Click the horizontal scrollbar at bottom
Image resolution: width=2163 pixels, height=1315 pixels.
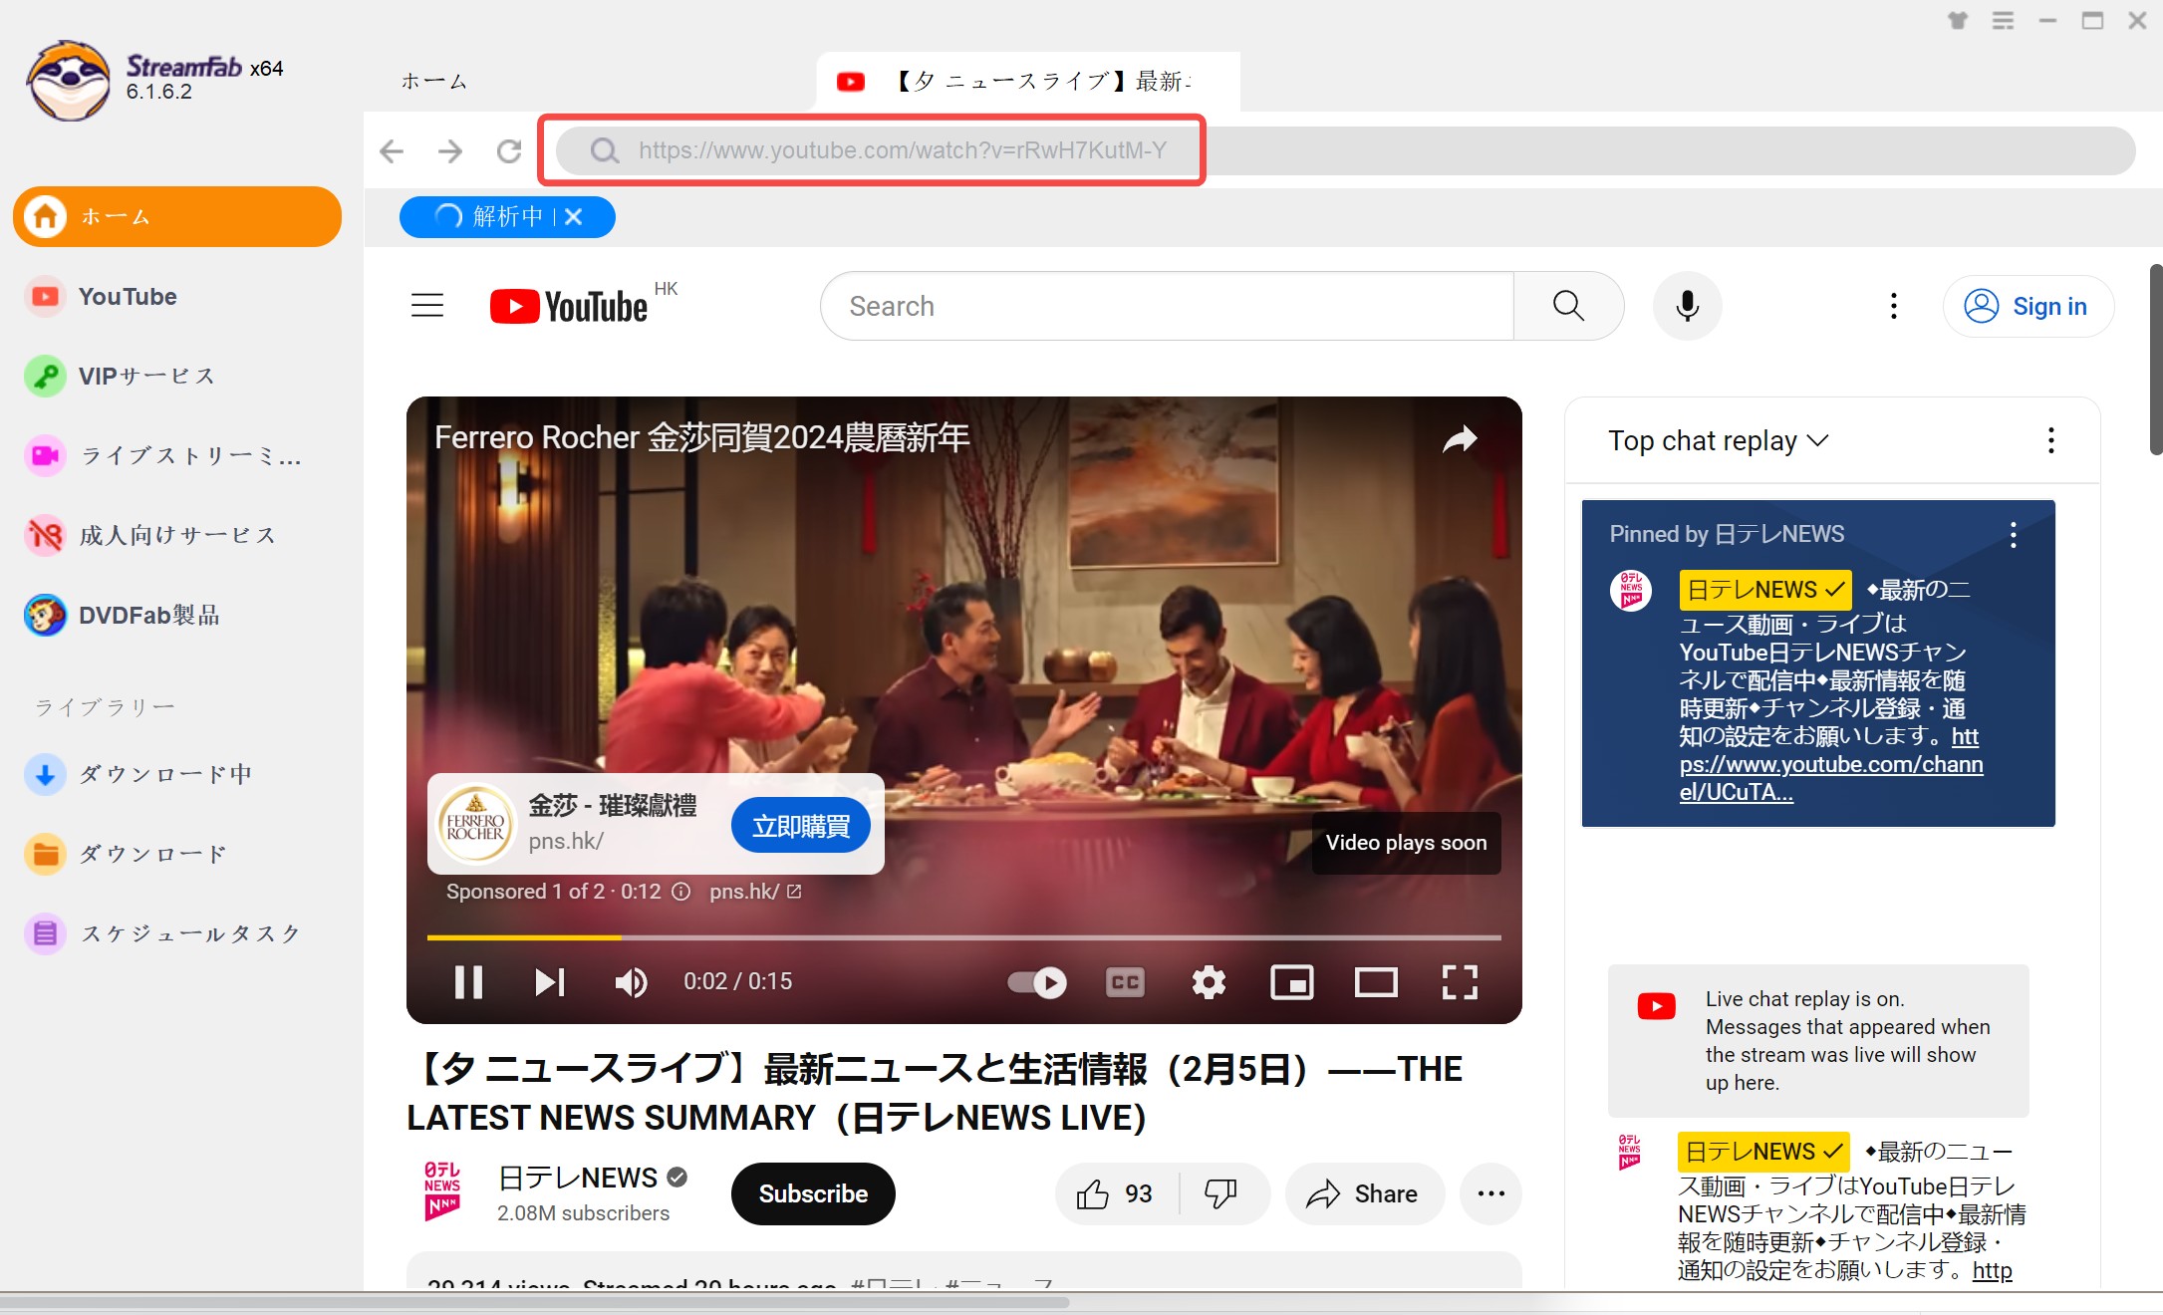pos(535,1302)
